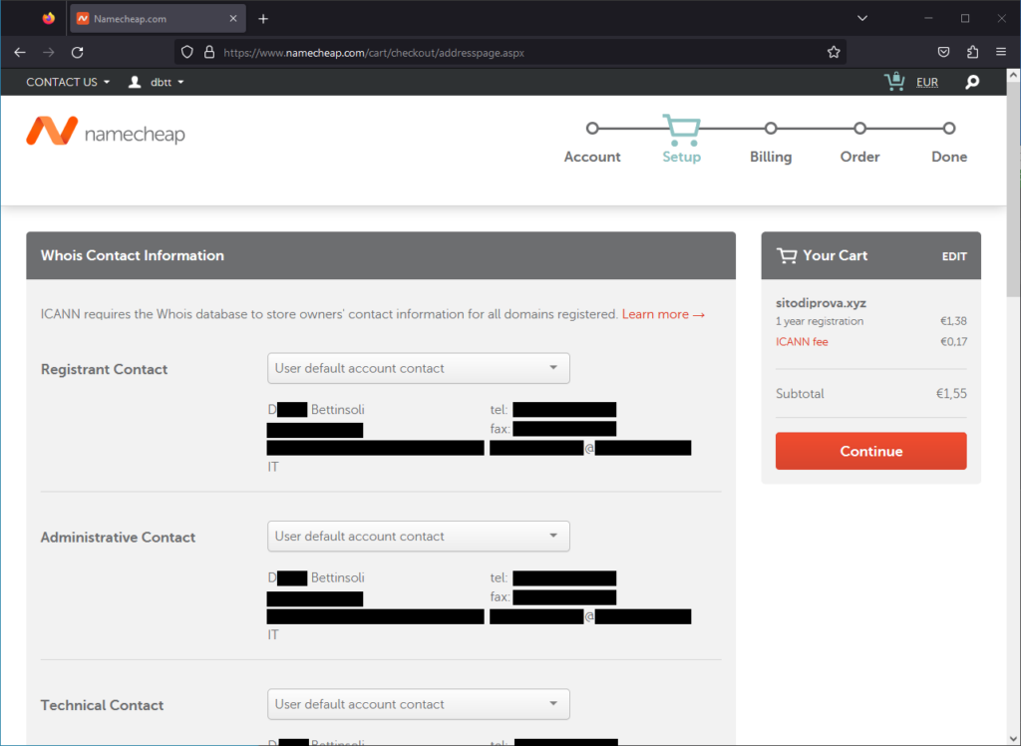Go to the Done checkout step
Image resolution: width=1021 pixels, height=746 pixels.
(x=949, y=142)
